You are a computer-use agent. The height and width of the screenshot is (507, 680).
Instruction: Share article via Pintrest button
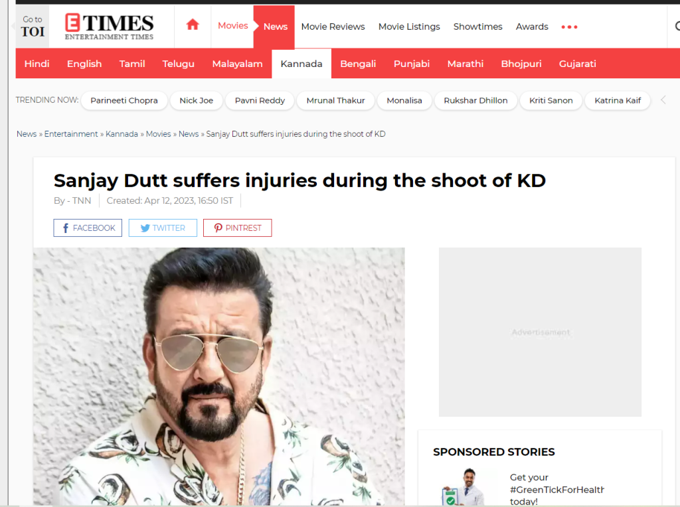point(237,228)
